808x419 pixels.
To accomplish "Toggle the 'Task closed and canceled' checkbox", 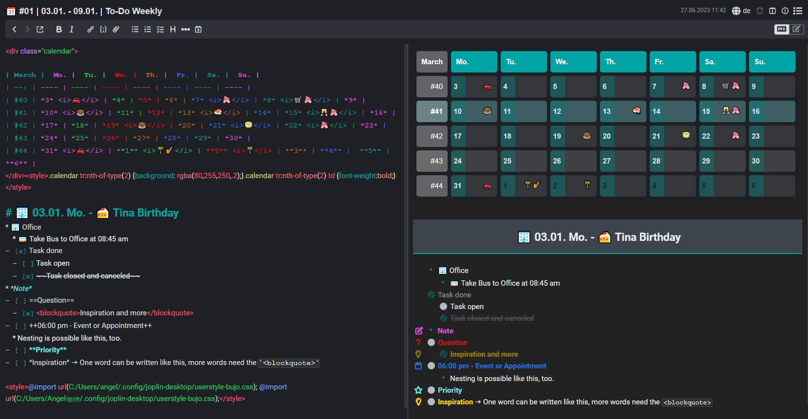I will (x=443, y=318).
